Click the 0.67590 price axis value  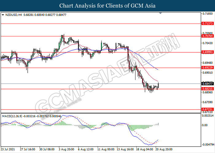coord(208,102)
